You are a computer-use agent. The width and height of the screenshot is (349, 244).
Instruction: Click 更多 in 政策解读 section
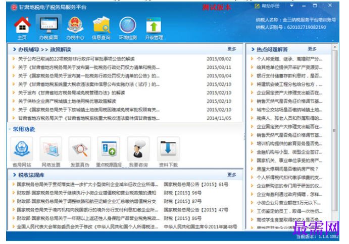pos(232,49)
